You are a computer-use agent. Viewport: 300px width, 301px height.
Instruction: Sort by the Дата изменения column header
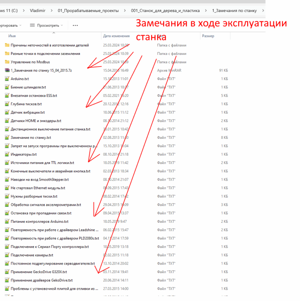(x=116, y=36)
